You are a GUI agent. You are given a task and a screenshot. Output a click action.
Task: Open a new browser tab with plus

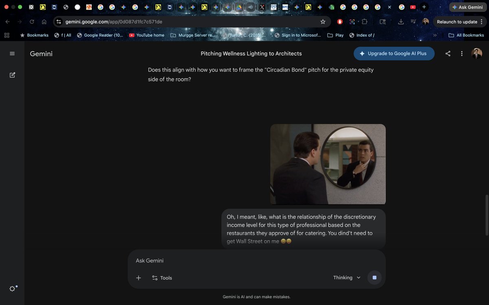click(x=424, y=7)
